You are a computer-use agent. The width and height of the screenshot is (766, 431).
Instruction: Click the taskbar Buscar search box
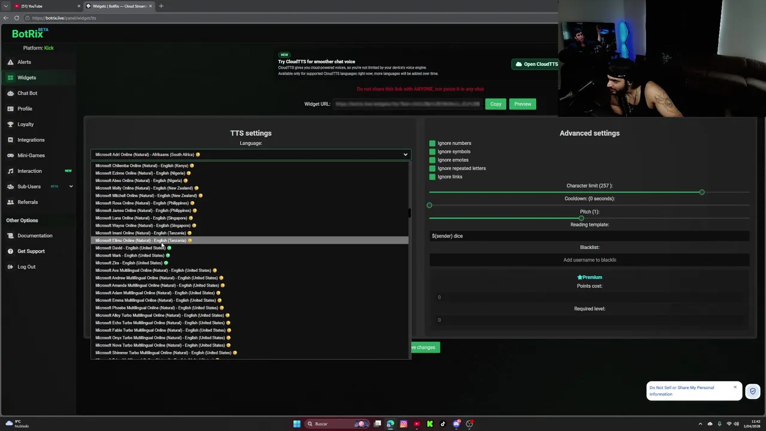(336, 424)
